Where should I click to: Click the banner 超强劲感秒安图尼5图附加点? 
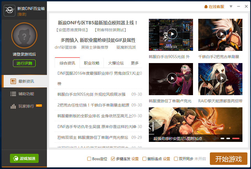[195, 124]
